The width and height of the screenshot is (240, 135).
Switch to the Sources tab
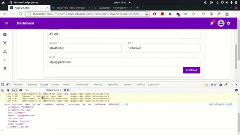tap(55, 84)
